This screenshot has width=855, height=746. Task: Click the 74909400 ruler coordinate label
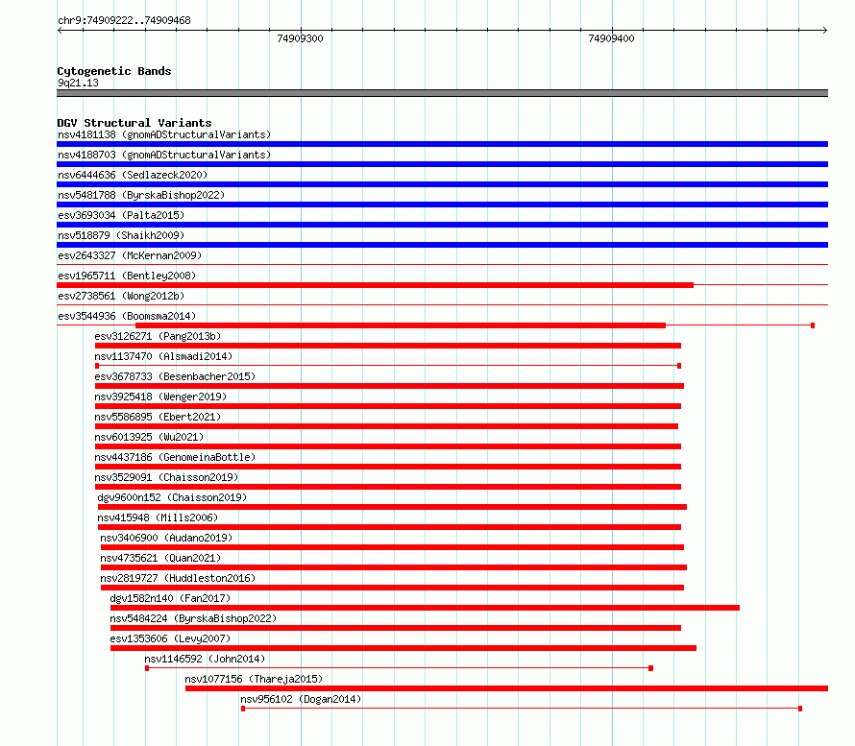click(x=611, y=38)
